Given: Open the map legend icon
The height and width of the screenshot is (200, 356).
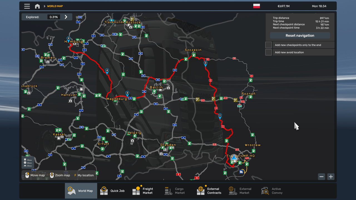Looking at the screenshot, I should [x=28, y=162].
